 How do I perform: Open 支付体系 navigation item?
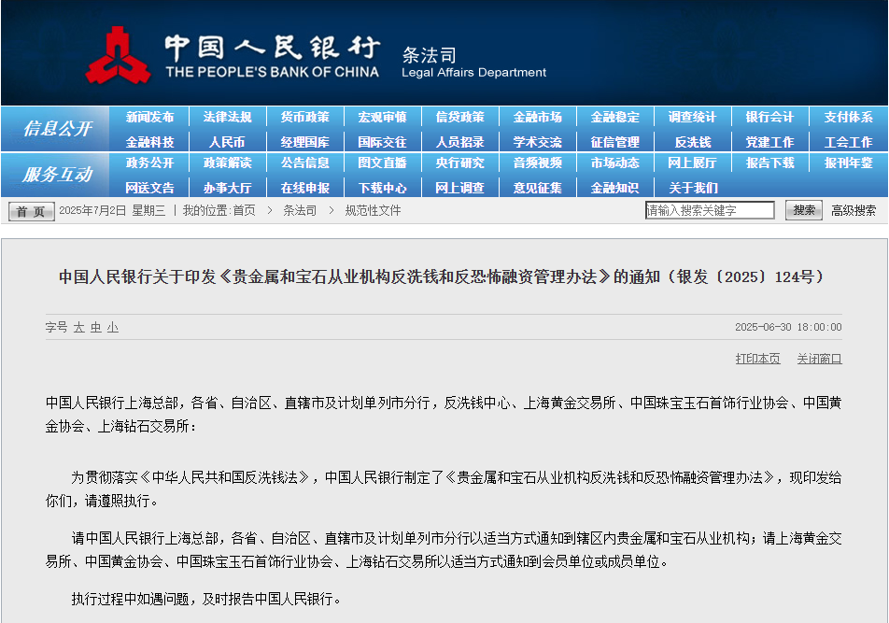(848, 117)
